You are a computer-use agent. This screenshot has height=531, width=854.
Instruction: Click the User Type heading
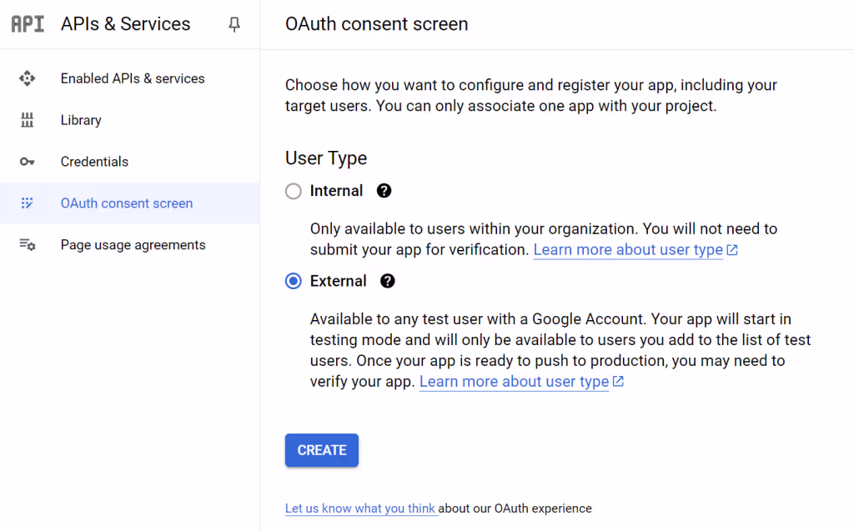coord(326,158)
